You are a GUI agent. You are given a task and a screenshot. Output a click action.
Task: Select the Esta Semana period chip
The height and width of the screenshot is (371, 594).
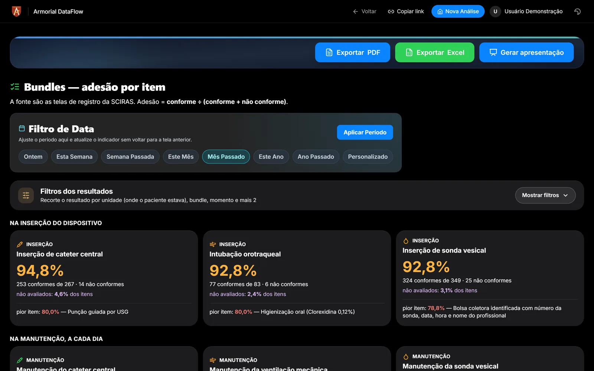pos(74,157)
